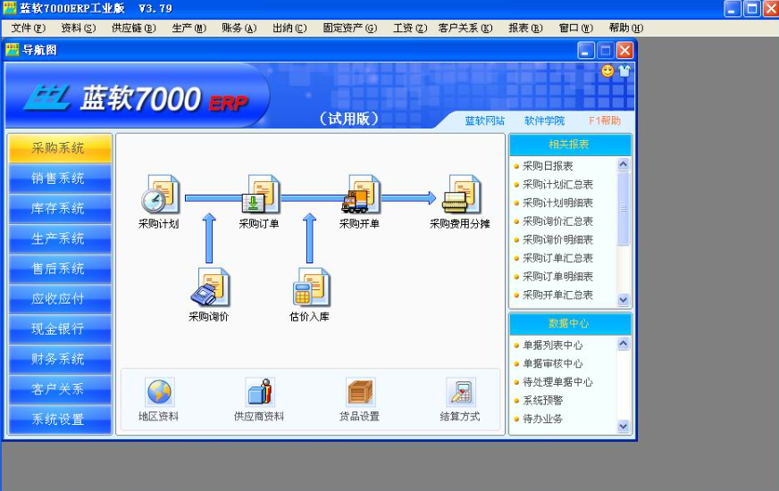Click down arrow of 相关报表 scrollbar

point(624,300)
